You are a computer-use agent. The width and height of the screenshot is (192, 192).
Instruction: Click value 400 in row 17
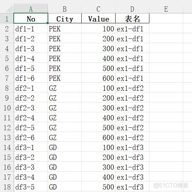pyautogui.click(x=98, y=176)
